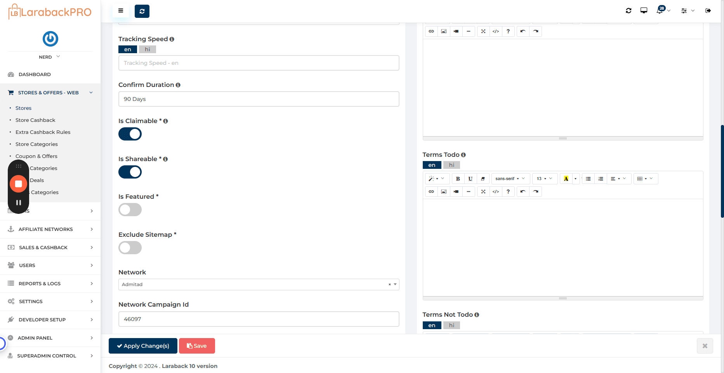
Task: Turn on Exclude Sitemap switch
Action: (130, 248)
